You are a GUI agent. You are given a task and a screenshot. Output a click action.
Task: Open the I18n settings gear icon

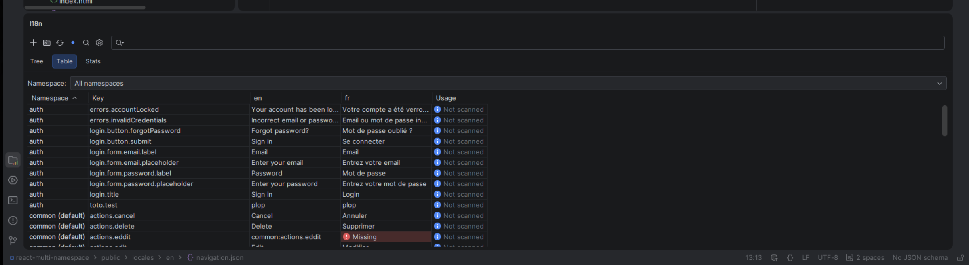[x=99, y=42]
